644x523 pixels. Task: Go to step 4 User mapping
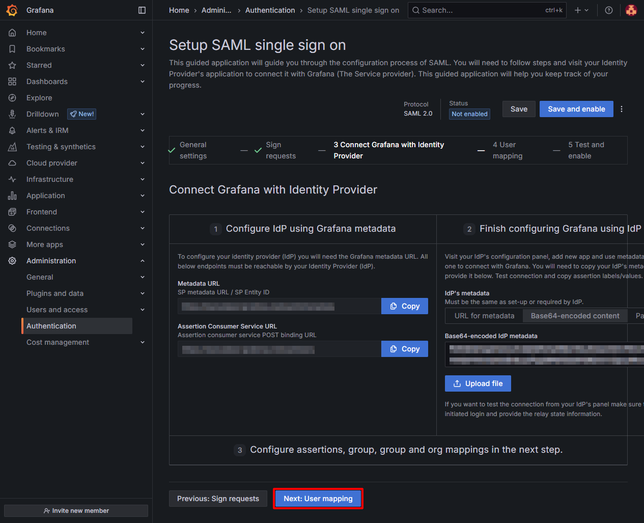[507, 150]
